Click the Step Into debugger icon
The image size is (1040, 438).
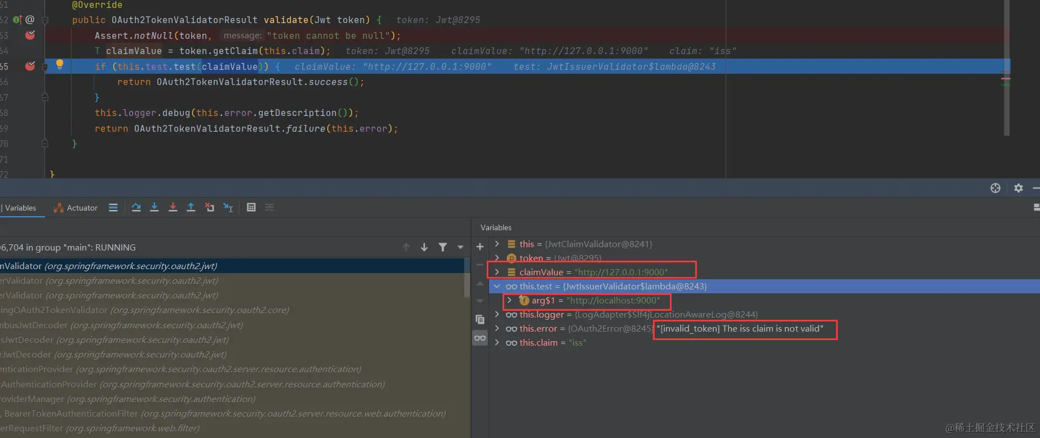coord(154,208)
